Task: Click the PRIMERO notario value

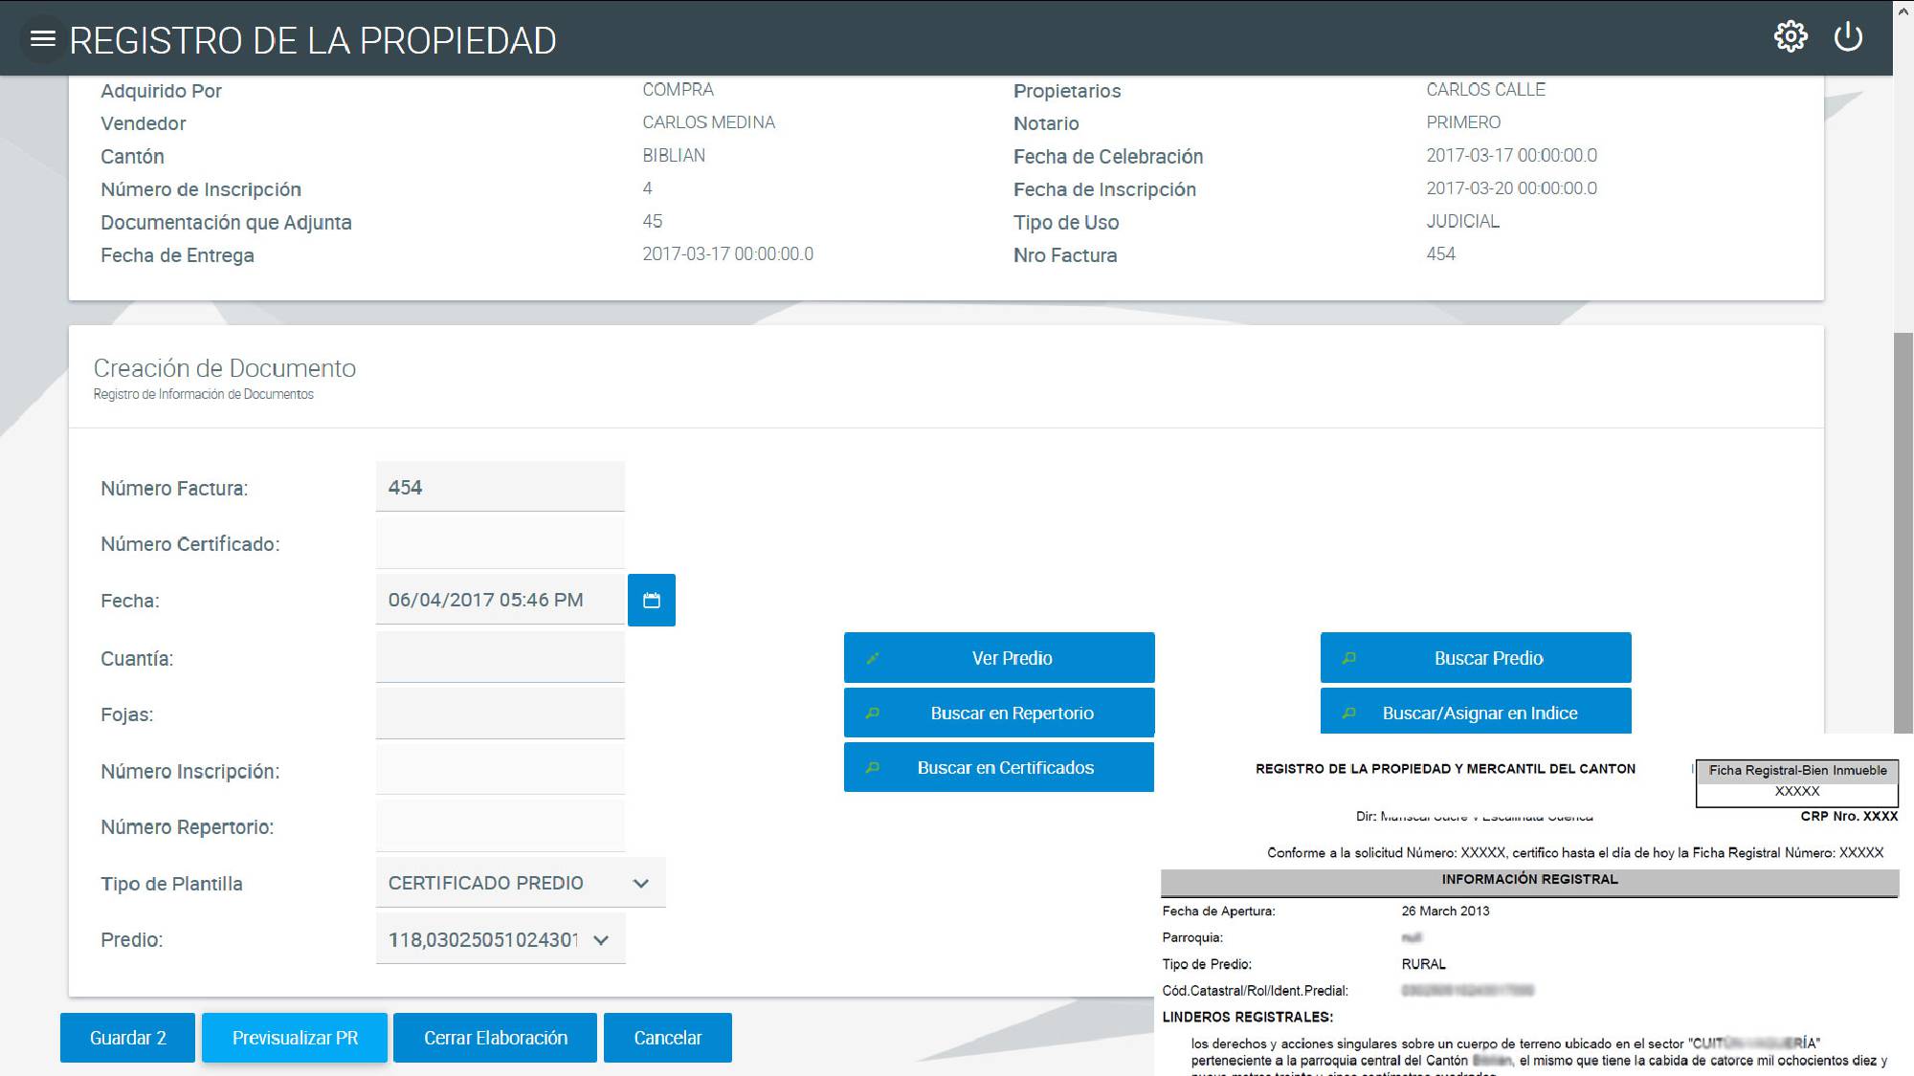Action: [x=1463, y=122]
